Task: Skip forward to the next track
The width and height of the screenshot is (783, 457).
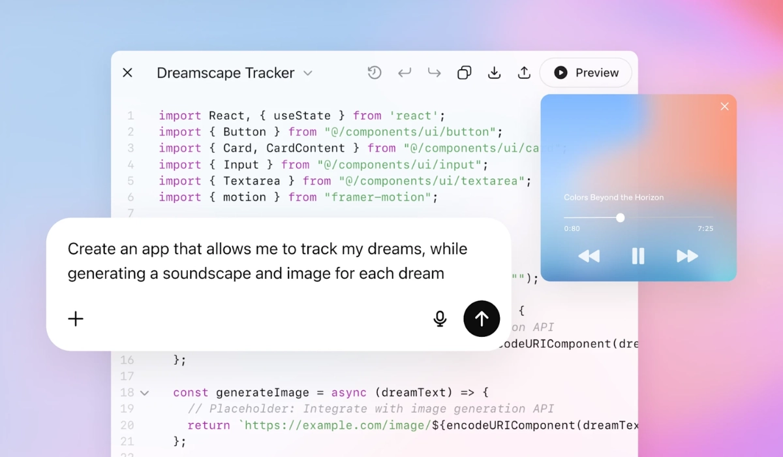Action: (x=687, y=256)
